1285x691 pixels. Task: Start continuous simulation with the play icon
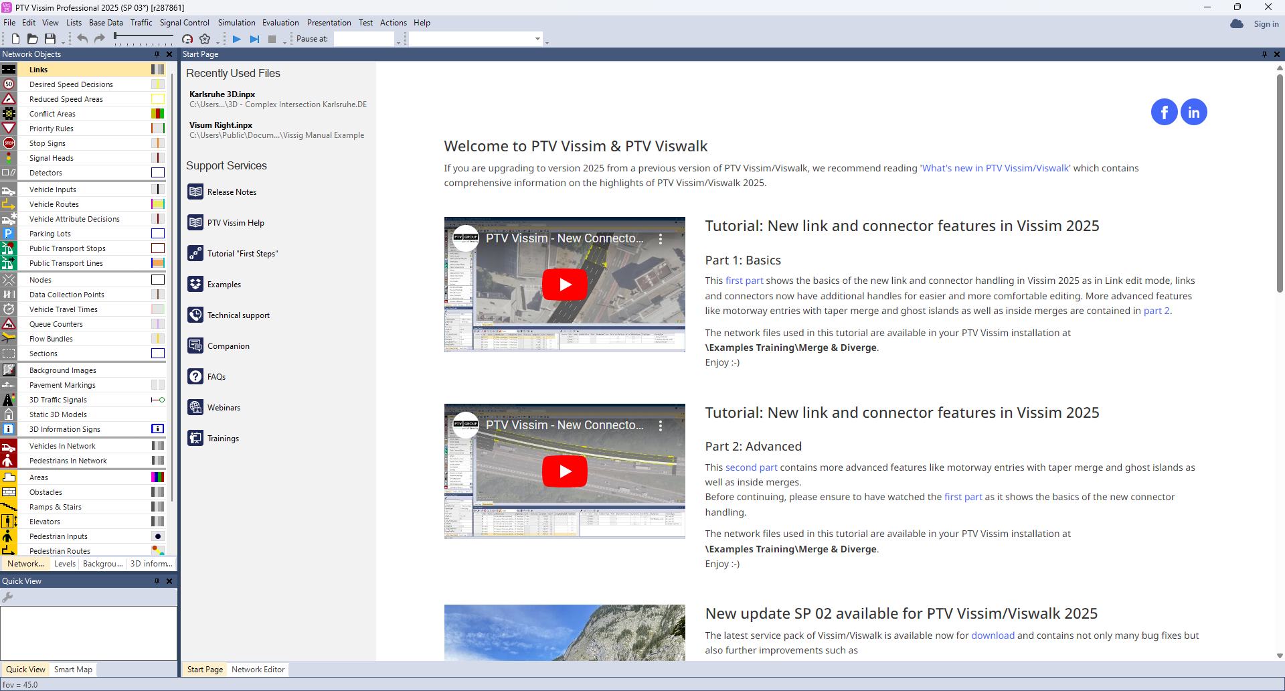(x=237, y=39)
